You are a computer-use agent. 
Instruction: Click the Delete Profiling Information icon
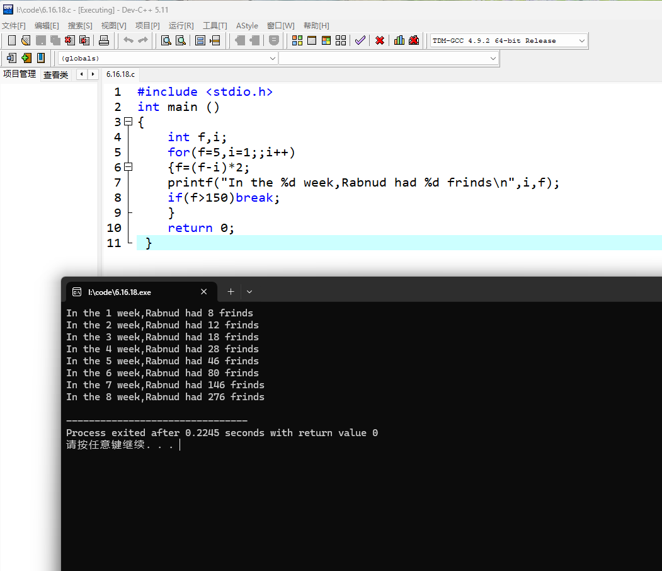pos(414,40)
